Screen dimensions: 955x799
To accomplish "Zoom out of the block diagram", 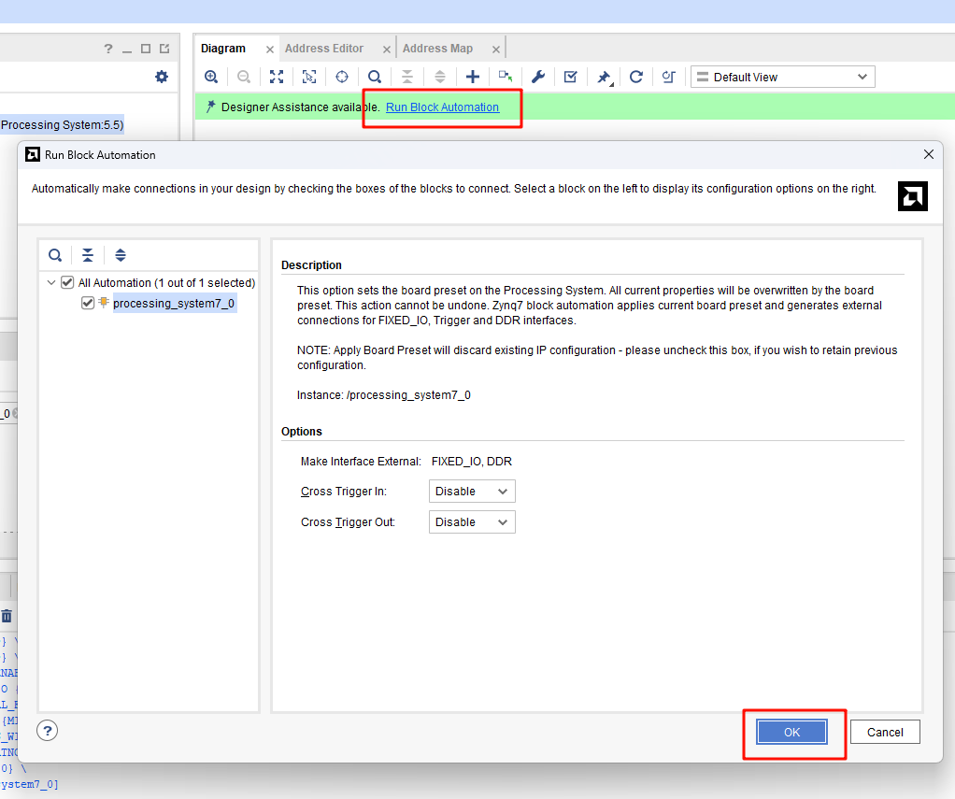I will click(x=244, y=77).
